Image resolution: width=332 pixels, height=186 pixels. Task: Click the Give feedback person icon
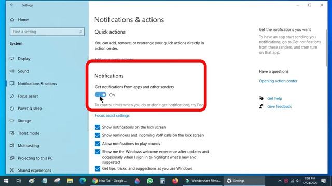(261, 106)
